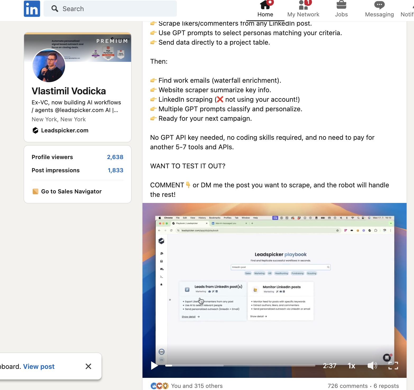The width and height of the screenshot is (414, 390).
Task: Dismiss the toast notification with X
Action: coord(88,366)
